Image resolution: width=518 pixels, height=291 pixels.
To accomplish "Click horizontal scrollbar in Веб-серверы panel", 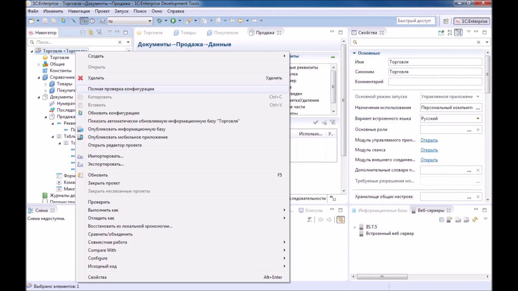I will click(x=382, y=277).
